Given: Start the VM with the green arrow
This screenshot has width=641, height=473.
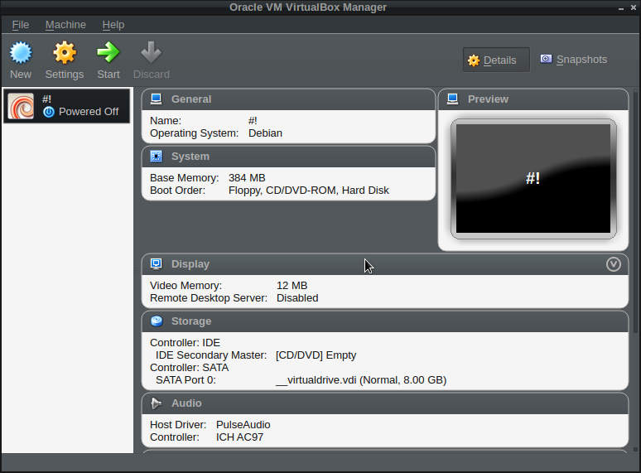Looking at the screenshot, I should (108, 53).
